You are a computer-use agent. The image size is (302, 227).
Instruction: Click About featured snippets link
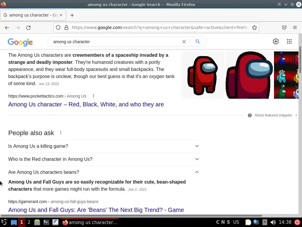pos(273,115)
